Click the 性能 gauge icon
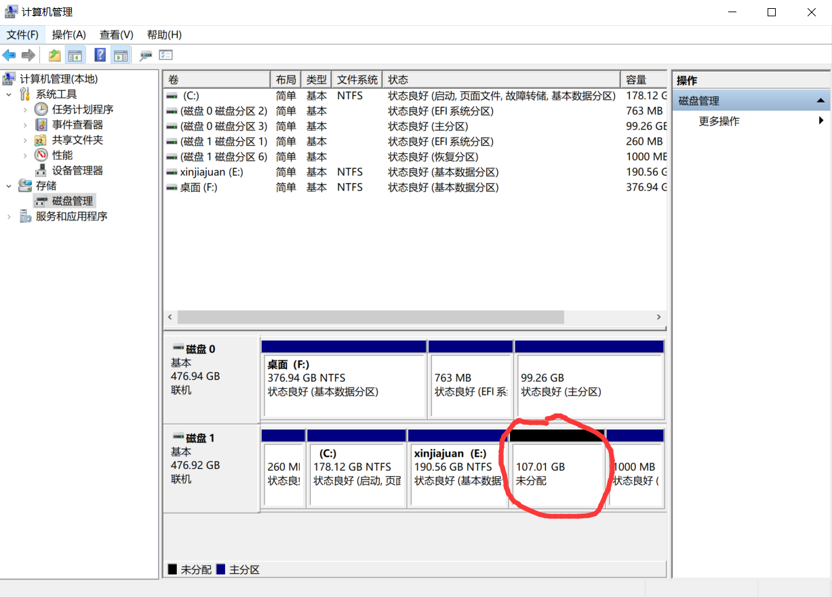 click(41, 155)
